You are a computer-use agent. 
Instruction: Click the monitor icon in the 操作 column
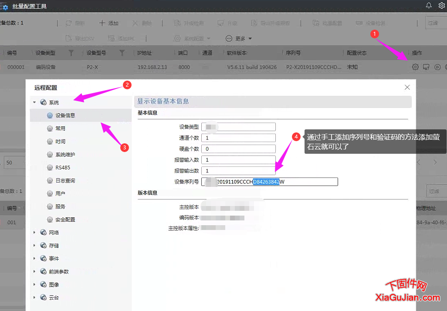tap(426, 67)
